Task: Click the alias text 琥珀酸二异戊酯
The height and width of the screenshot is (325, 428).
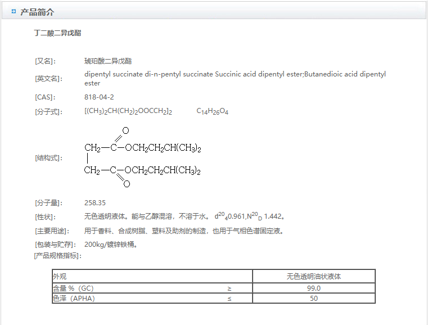Action: [x=108, y=61]
